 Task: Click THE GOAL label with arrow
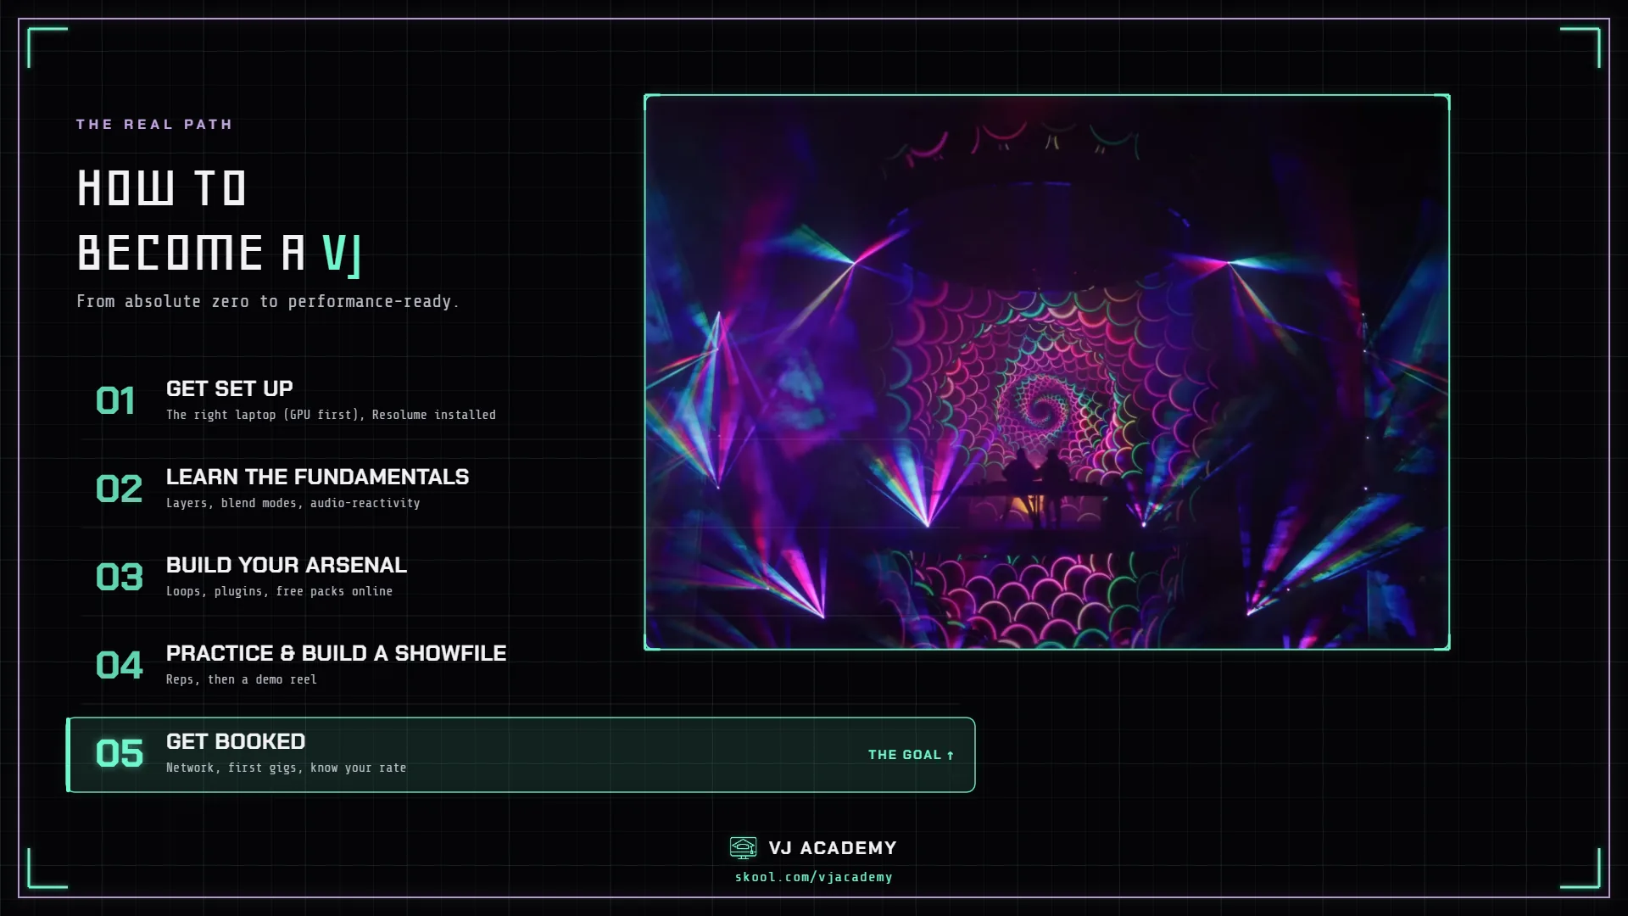[x=911, y=755]
